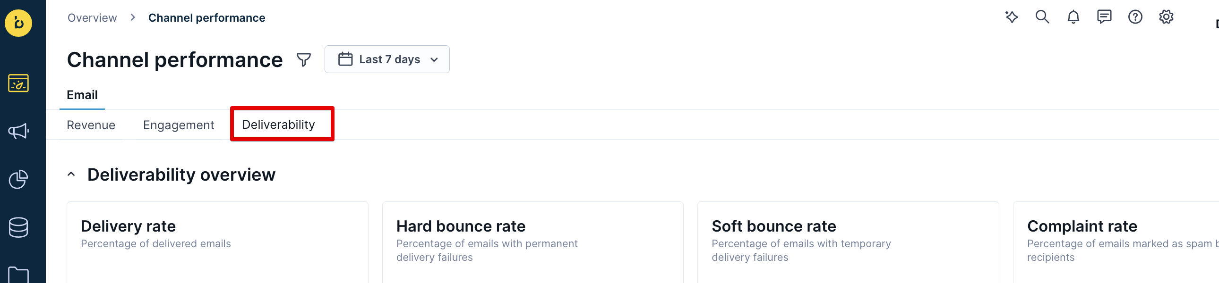The image size is (1219, 283).
Task: Switch to the Engagement tab
Action: click(x=179, y=125)
